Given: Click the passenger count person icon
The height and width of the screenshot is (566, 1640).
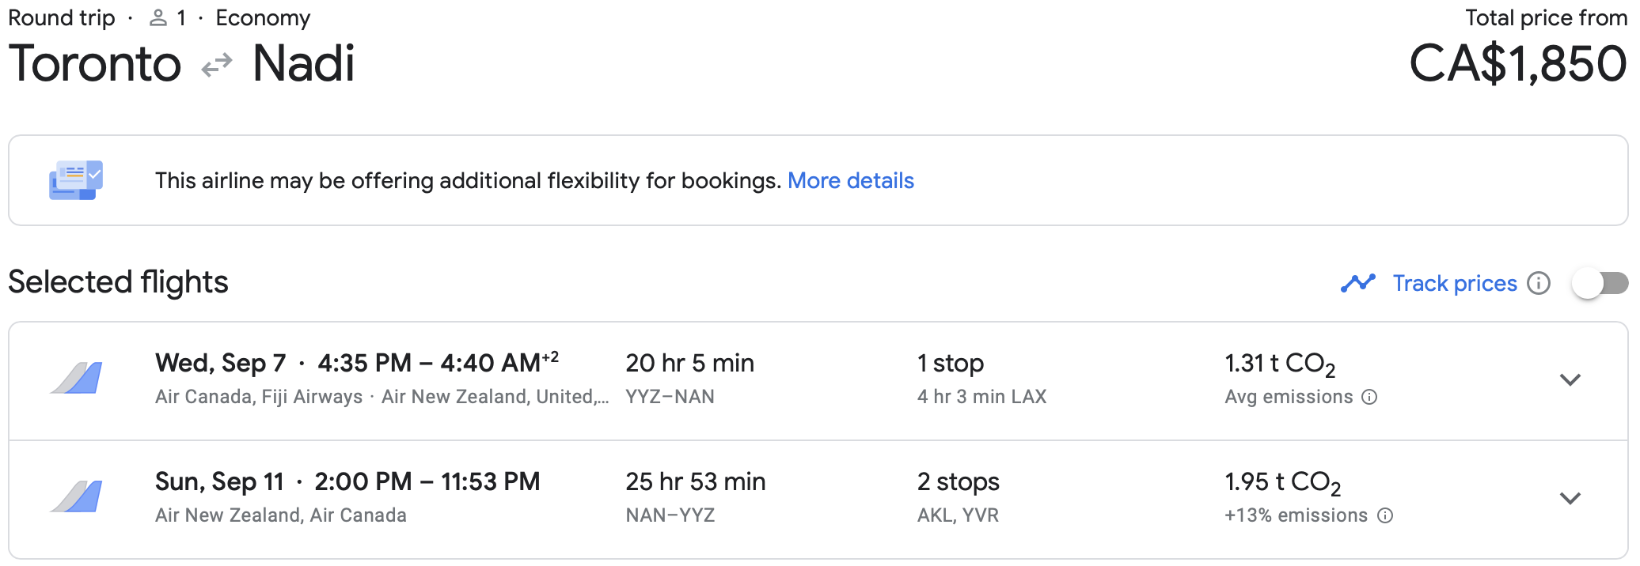Looking at the screenshot, I should tap(158, 17).
